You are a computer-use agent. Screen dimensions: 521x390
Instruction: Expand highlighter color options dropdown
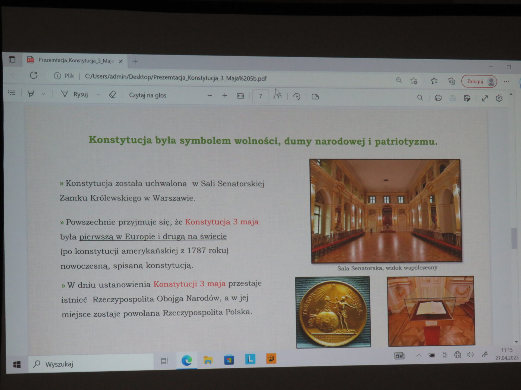pos(43,94)
